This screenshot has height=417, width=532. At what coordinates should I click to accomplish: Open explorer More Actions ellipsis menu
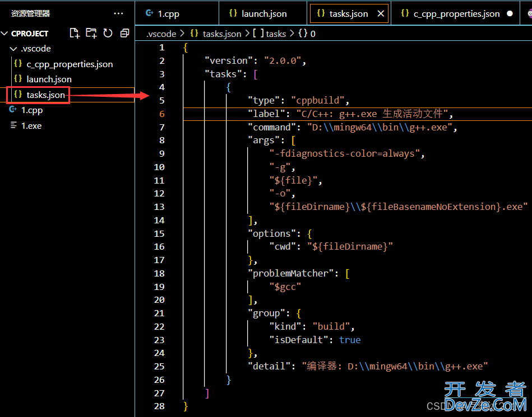point(118,13)
